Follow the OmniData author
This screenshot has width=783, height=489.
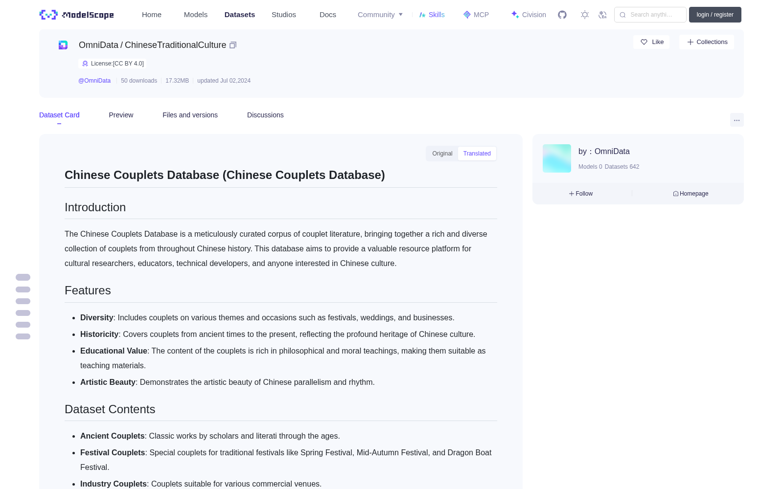pyautogui.click(x=581, y=194)
